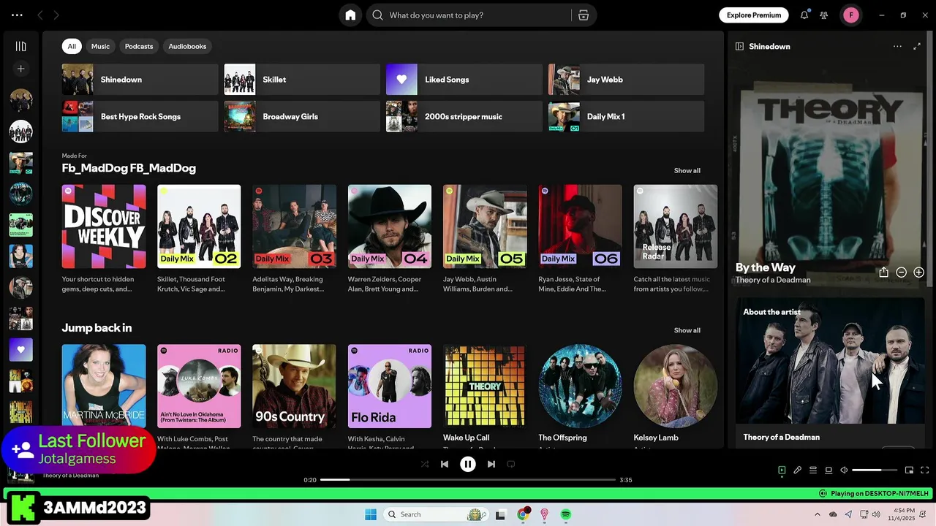Mute the volume speaker icon
This screenshot has height=526, width=936.
pos(844,470)
